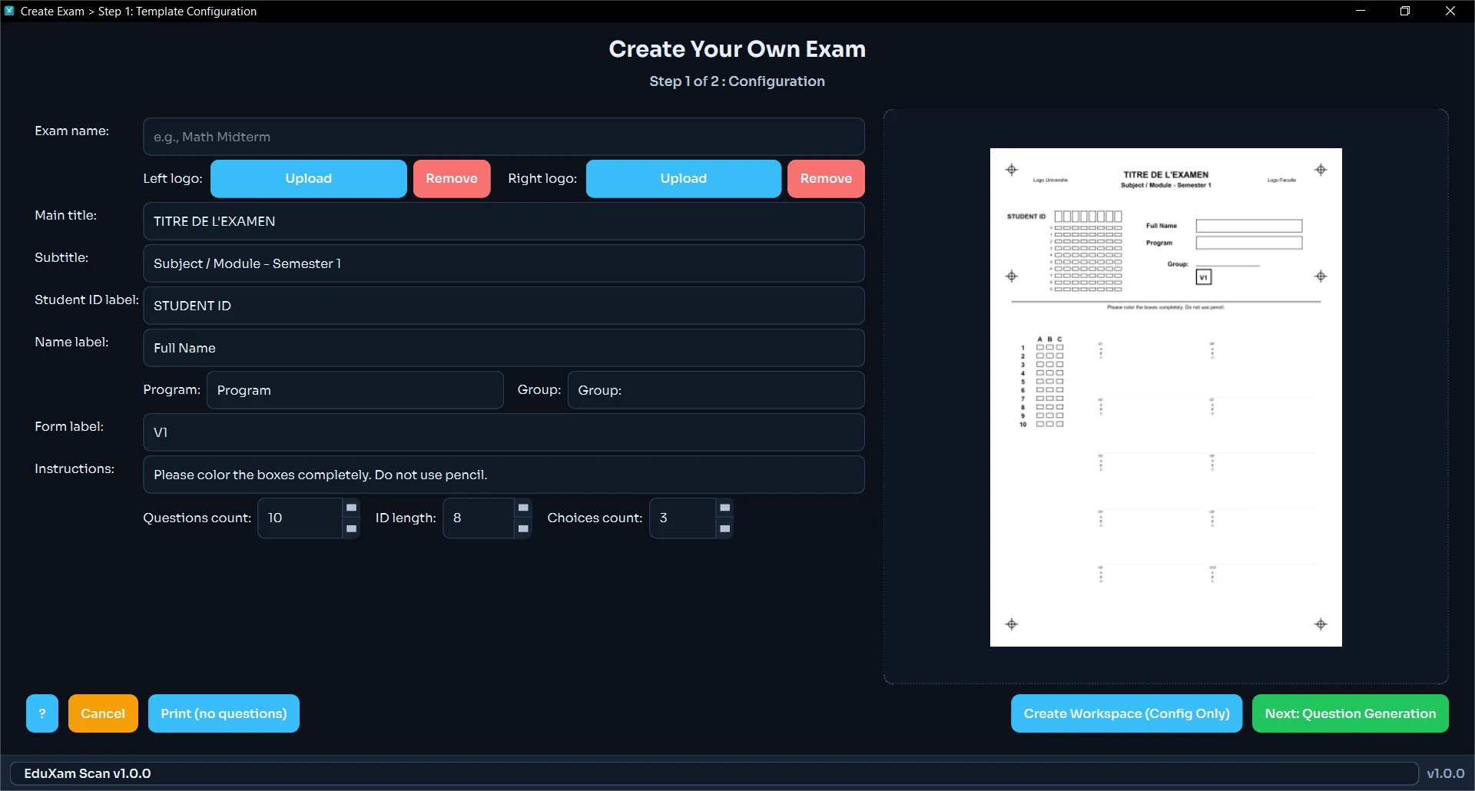Screen dimensions: 1475x791
Task: Cancel the exam creation
Action: click(103, 713)
